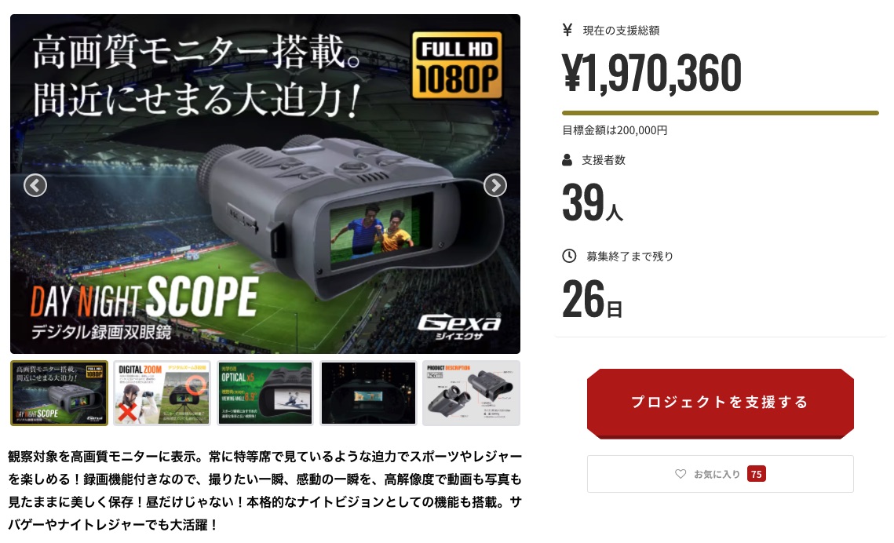Click the clock icon beside 募集終了まで残り

click(569, 256)
